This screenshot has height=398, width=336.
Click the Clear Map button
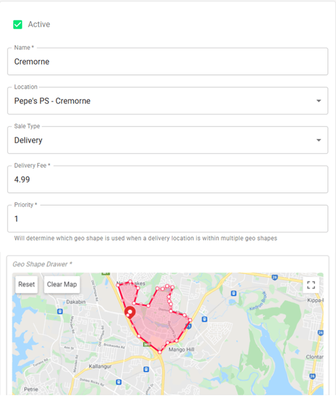[62, 284]
